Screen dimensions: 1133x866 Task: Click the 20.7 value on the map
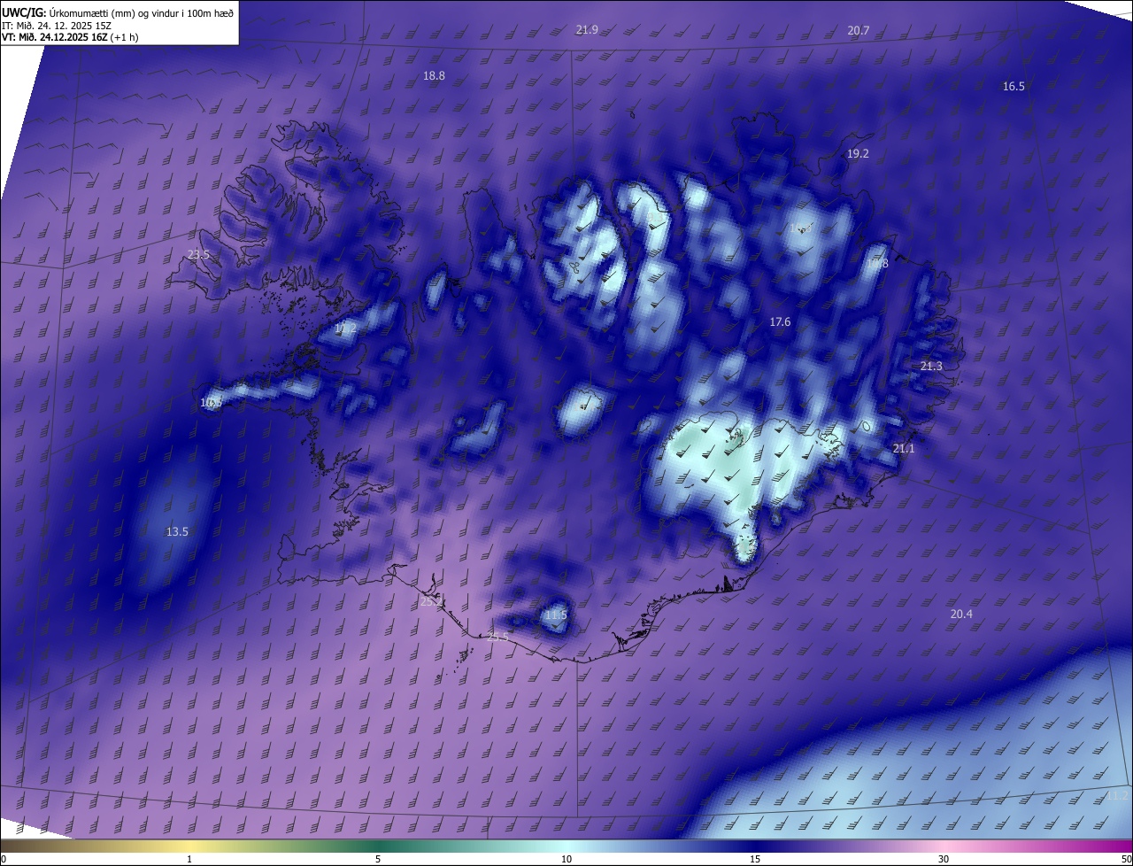(x=859, y=30)
